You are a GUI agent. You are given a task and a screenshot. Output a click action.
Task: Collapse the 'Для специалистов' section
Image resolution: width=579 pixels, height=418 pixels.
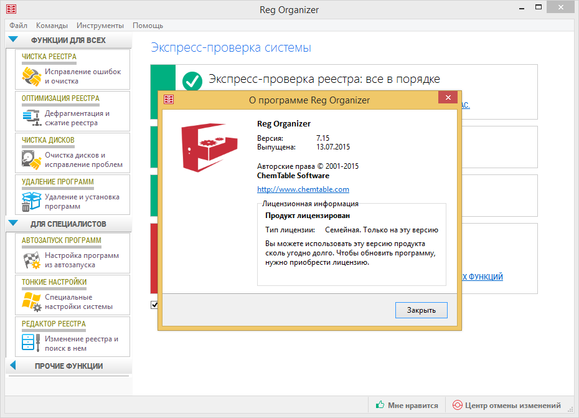(x=13, y=224)
